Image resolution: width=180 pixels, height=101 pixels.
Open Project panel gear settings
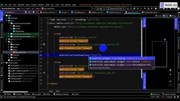(x=33, y=12)
